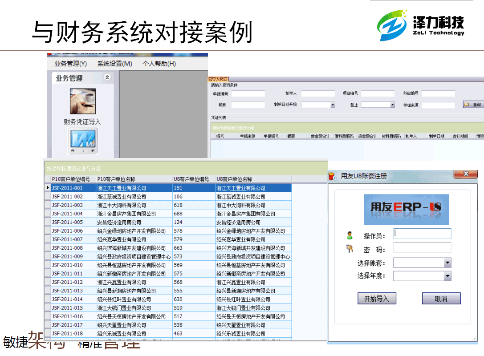Click the 借科目编码 column header
Viewport: 484px width, 356px height.
click(344, 136)
